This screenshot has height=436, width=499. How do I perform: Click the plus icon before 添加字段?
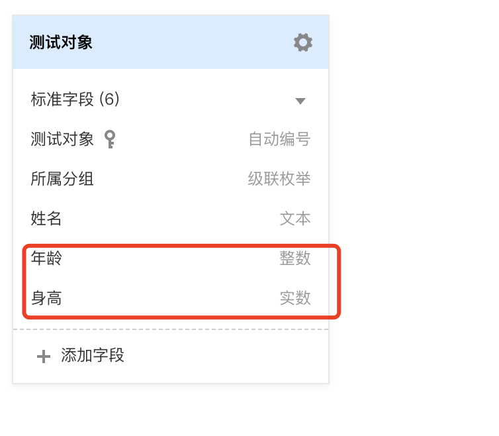point(44,356)
